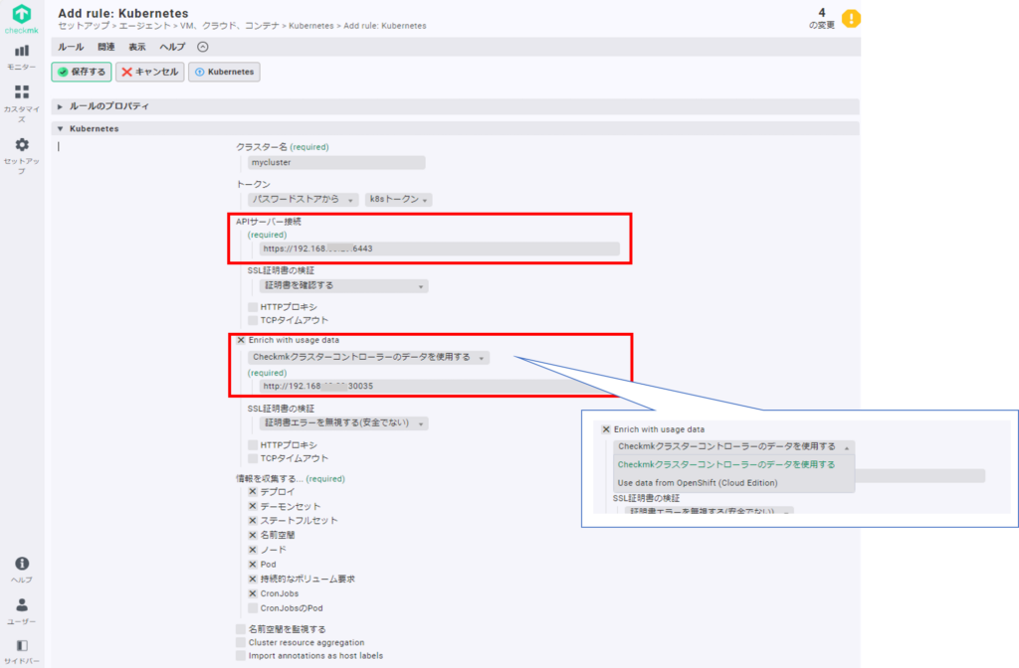The width and height of the screenshot is (1019, 668).
Task: Uncheck the CronJobs checkbox
Action: point(253,594)
